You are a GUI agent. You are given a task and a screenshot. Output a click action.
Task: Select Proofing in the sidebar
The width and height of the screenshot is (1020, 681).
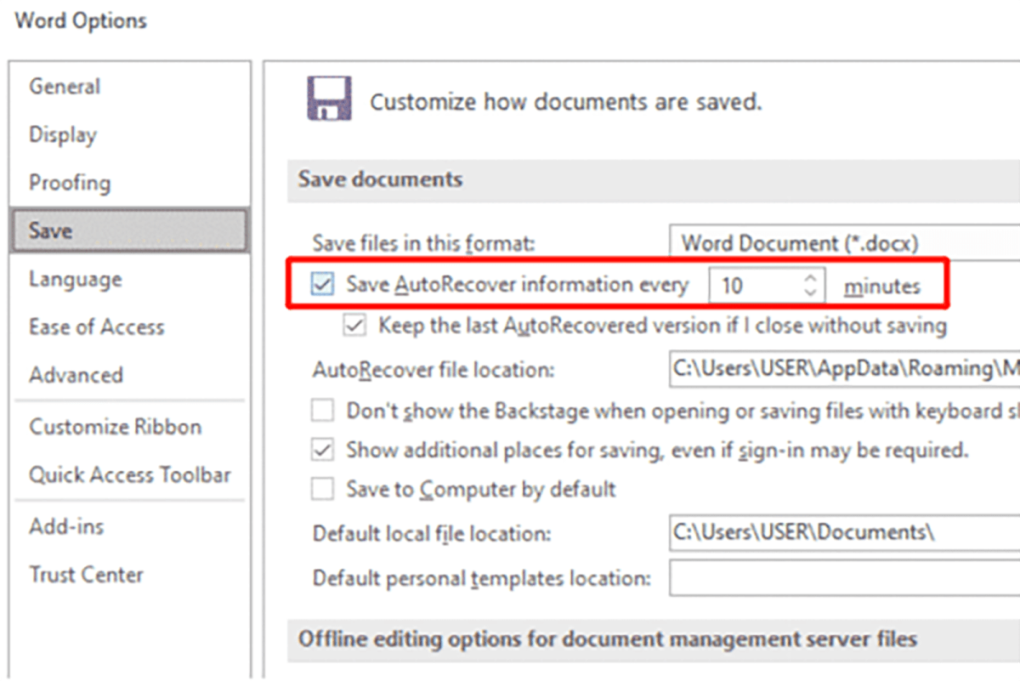[70, 183]
